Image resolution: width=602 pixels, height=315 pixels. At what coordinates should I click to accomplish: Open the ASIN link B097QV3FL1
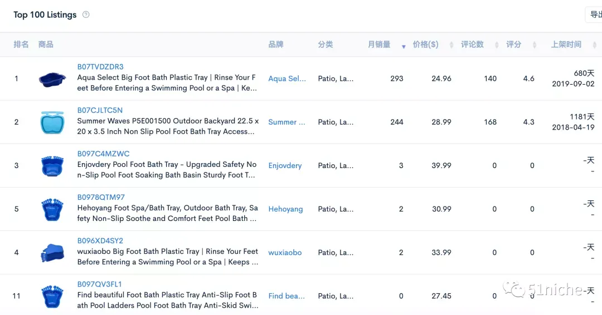(99, 284)
